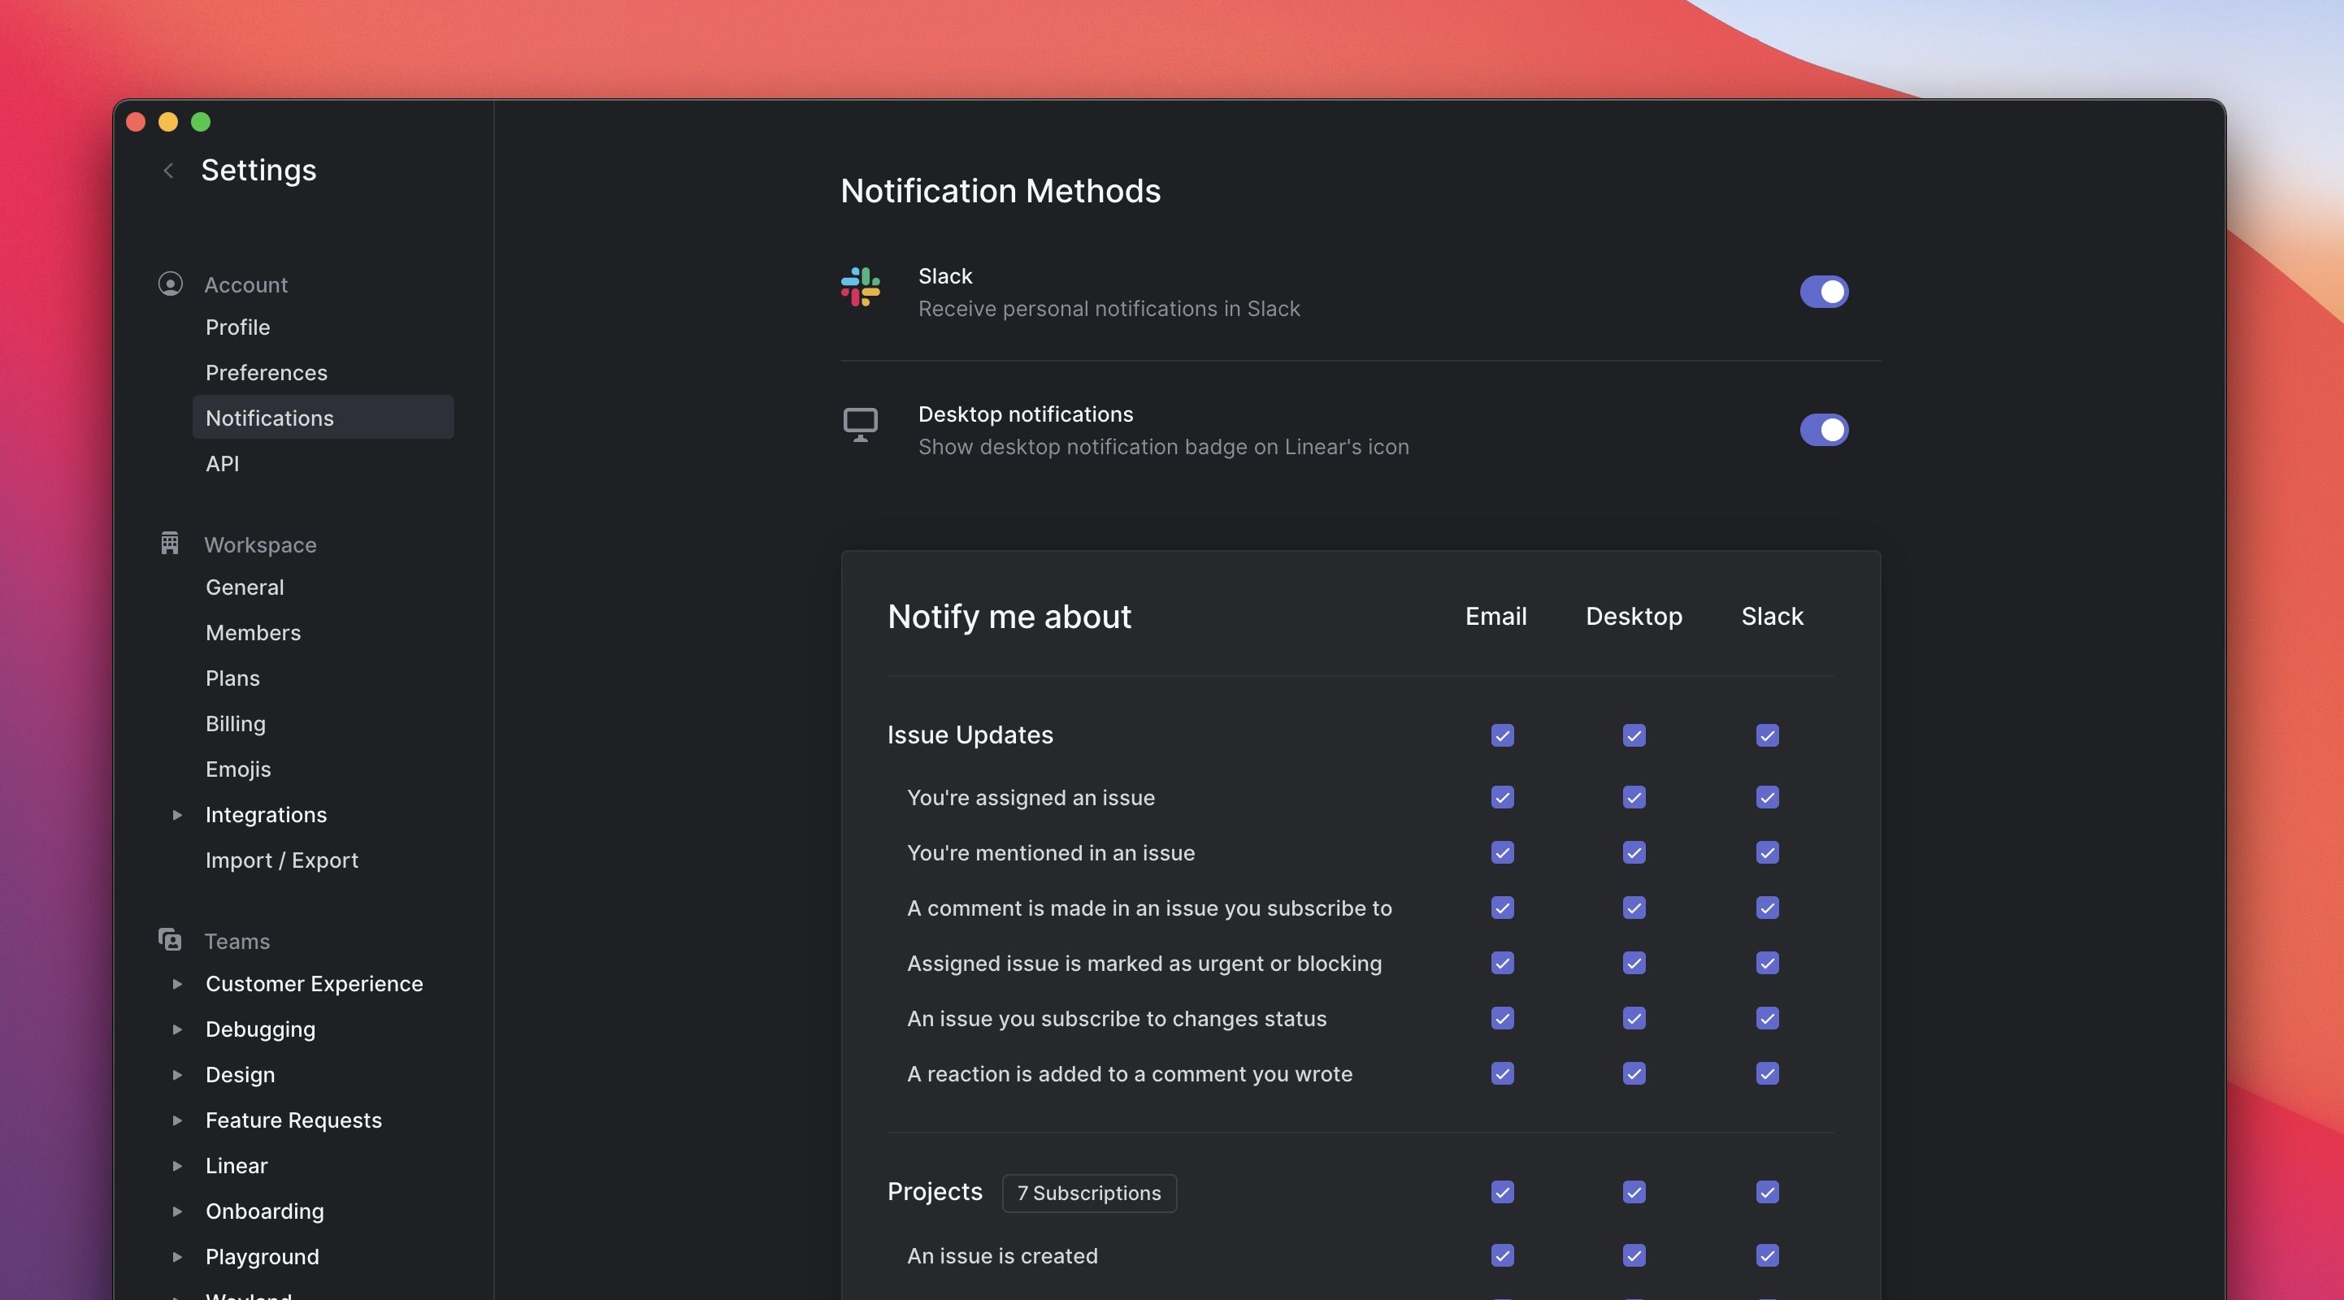Click the Teams group icon
This screenshot has width=2344, height=1300.
(x=170, y=940)
